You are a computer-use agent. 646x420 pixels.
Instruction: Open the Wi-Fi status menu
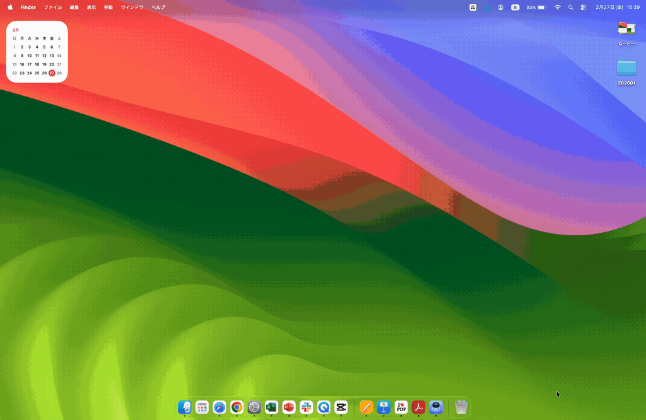coord(558,8)
